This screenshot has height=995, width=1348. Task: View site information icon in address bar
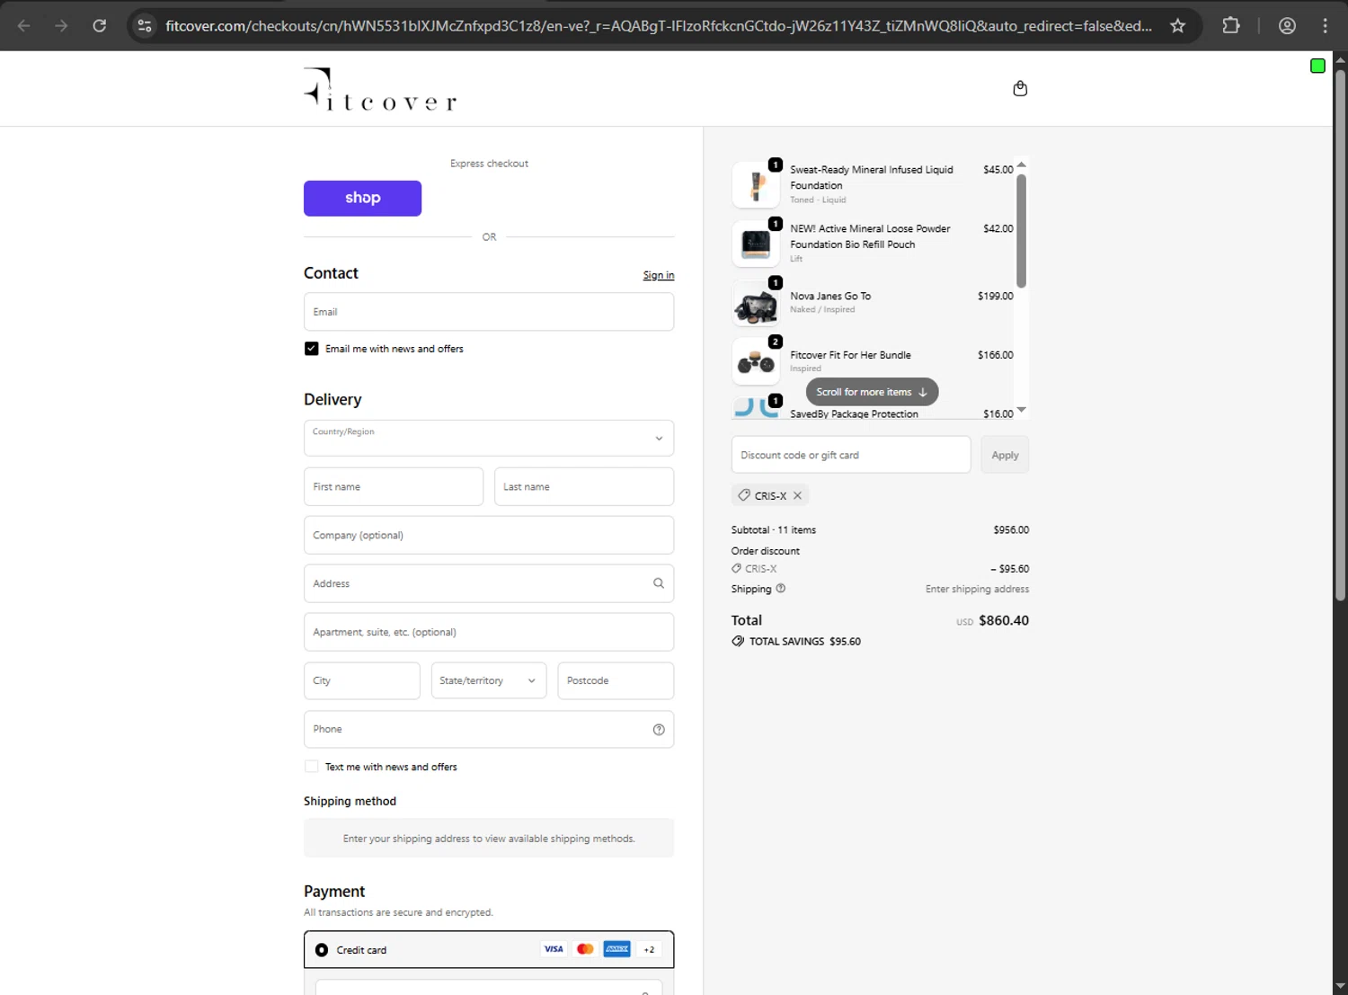tap(145, 26)
